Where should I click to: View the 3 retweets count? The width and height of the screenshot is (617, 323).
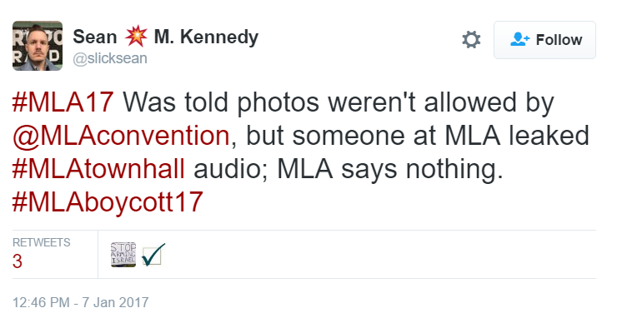coord(18,261)
